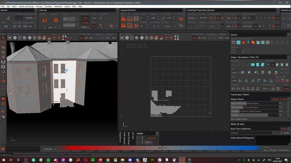The image size is (291, 163).
Task: Click the Fit icon in Layout panel top row
Action: (x=130, y=19)
